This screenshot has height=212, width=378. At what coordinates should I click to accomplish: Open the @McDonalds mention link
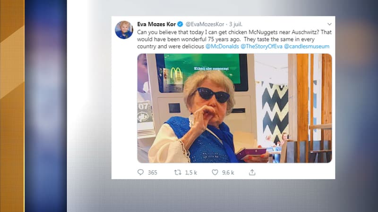pyautogui.click(x=222, y=47)
